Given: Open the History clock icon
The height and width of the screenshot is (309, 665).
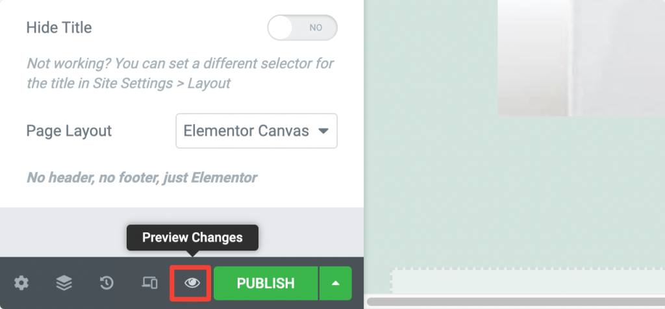Looking at the screenshot, I should click(107, 283).
